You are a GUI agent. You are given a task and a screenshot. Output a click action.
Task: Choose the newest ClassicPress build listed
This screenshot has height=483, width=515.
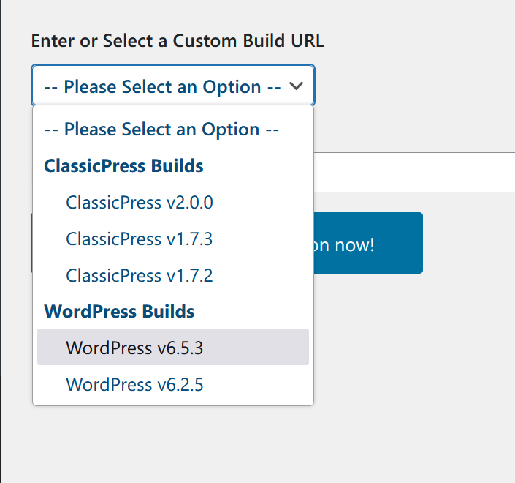(x=140, y=202)
